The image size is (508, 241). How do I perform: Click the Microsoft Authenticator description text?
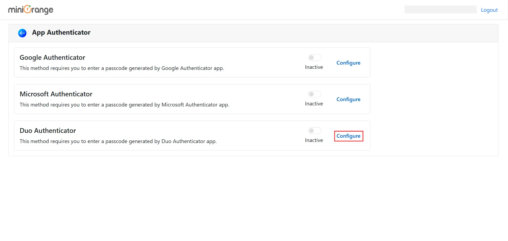[x=124, y=105]
